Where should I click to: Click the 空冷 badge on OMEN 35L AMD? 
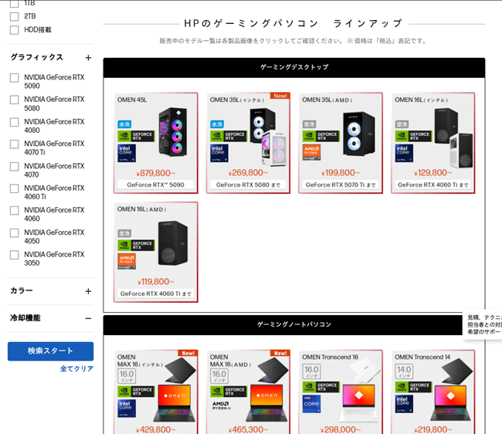point(309,124)
